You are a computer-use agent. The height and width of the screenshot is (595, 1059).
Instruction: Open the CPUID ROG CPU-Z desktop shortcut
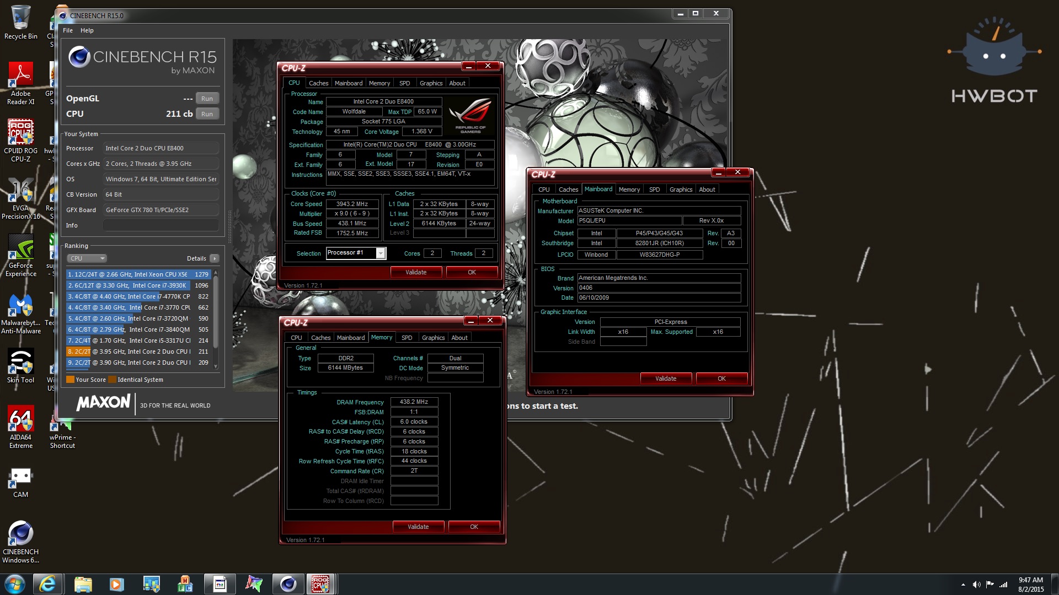point(20,140)
